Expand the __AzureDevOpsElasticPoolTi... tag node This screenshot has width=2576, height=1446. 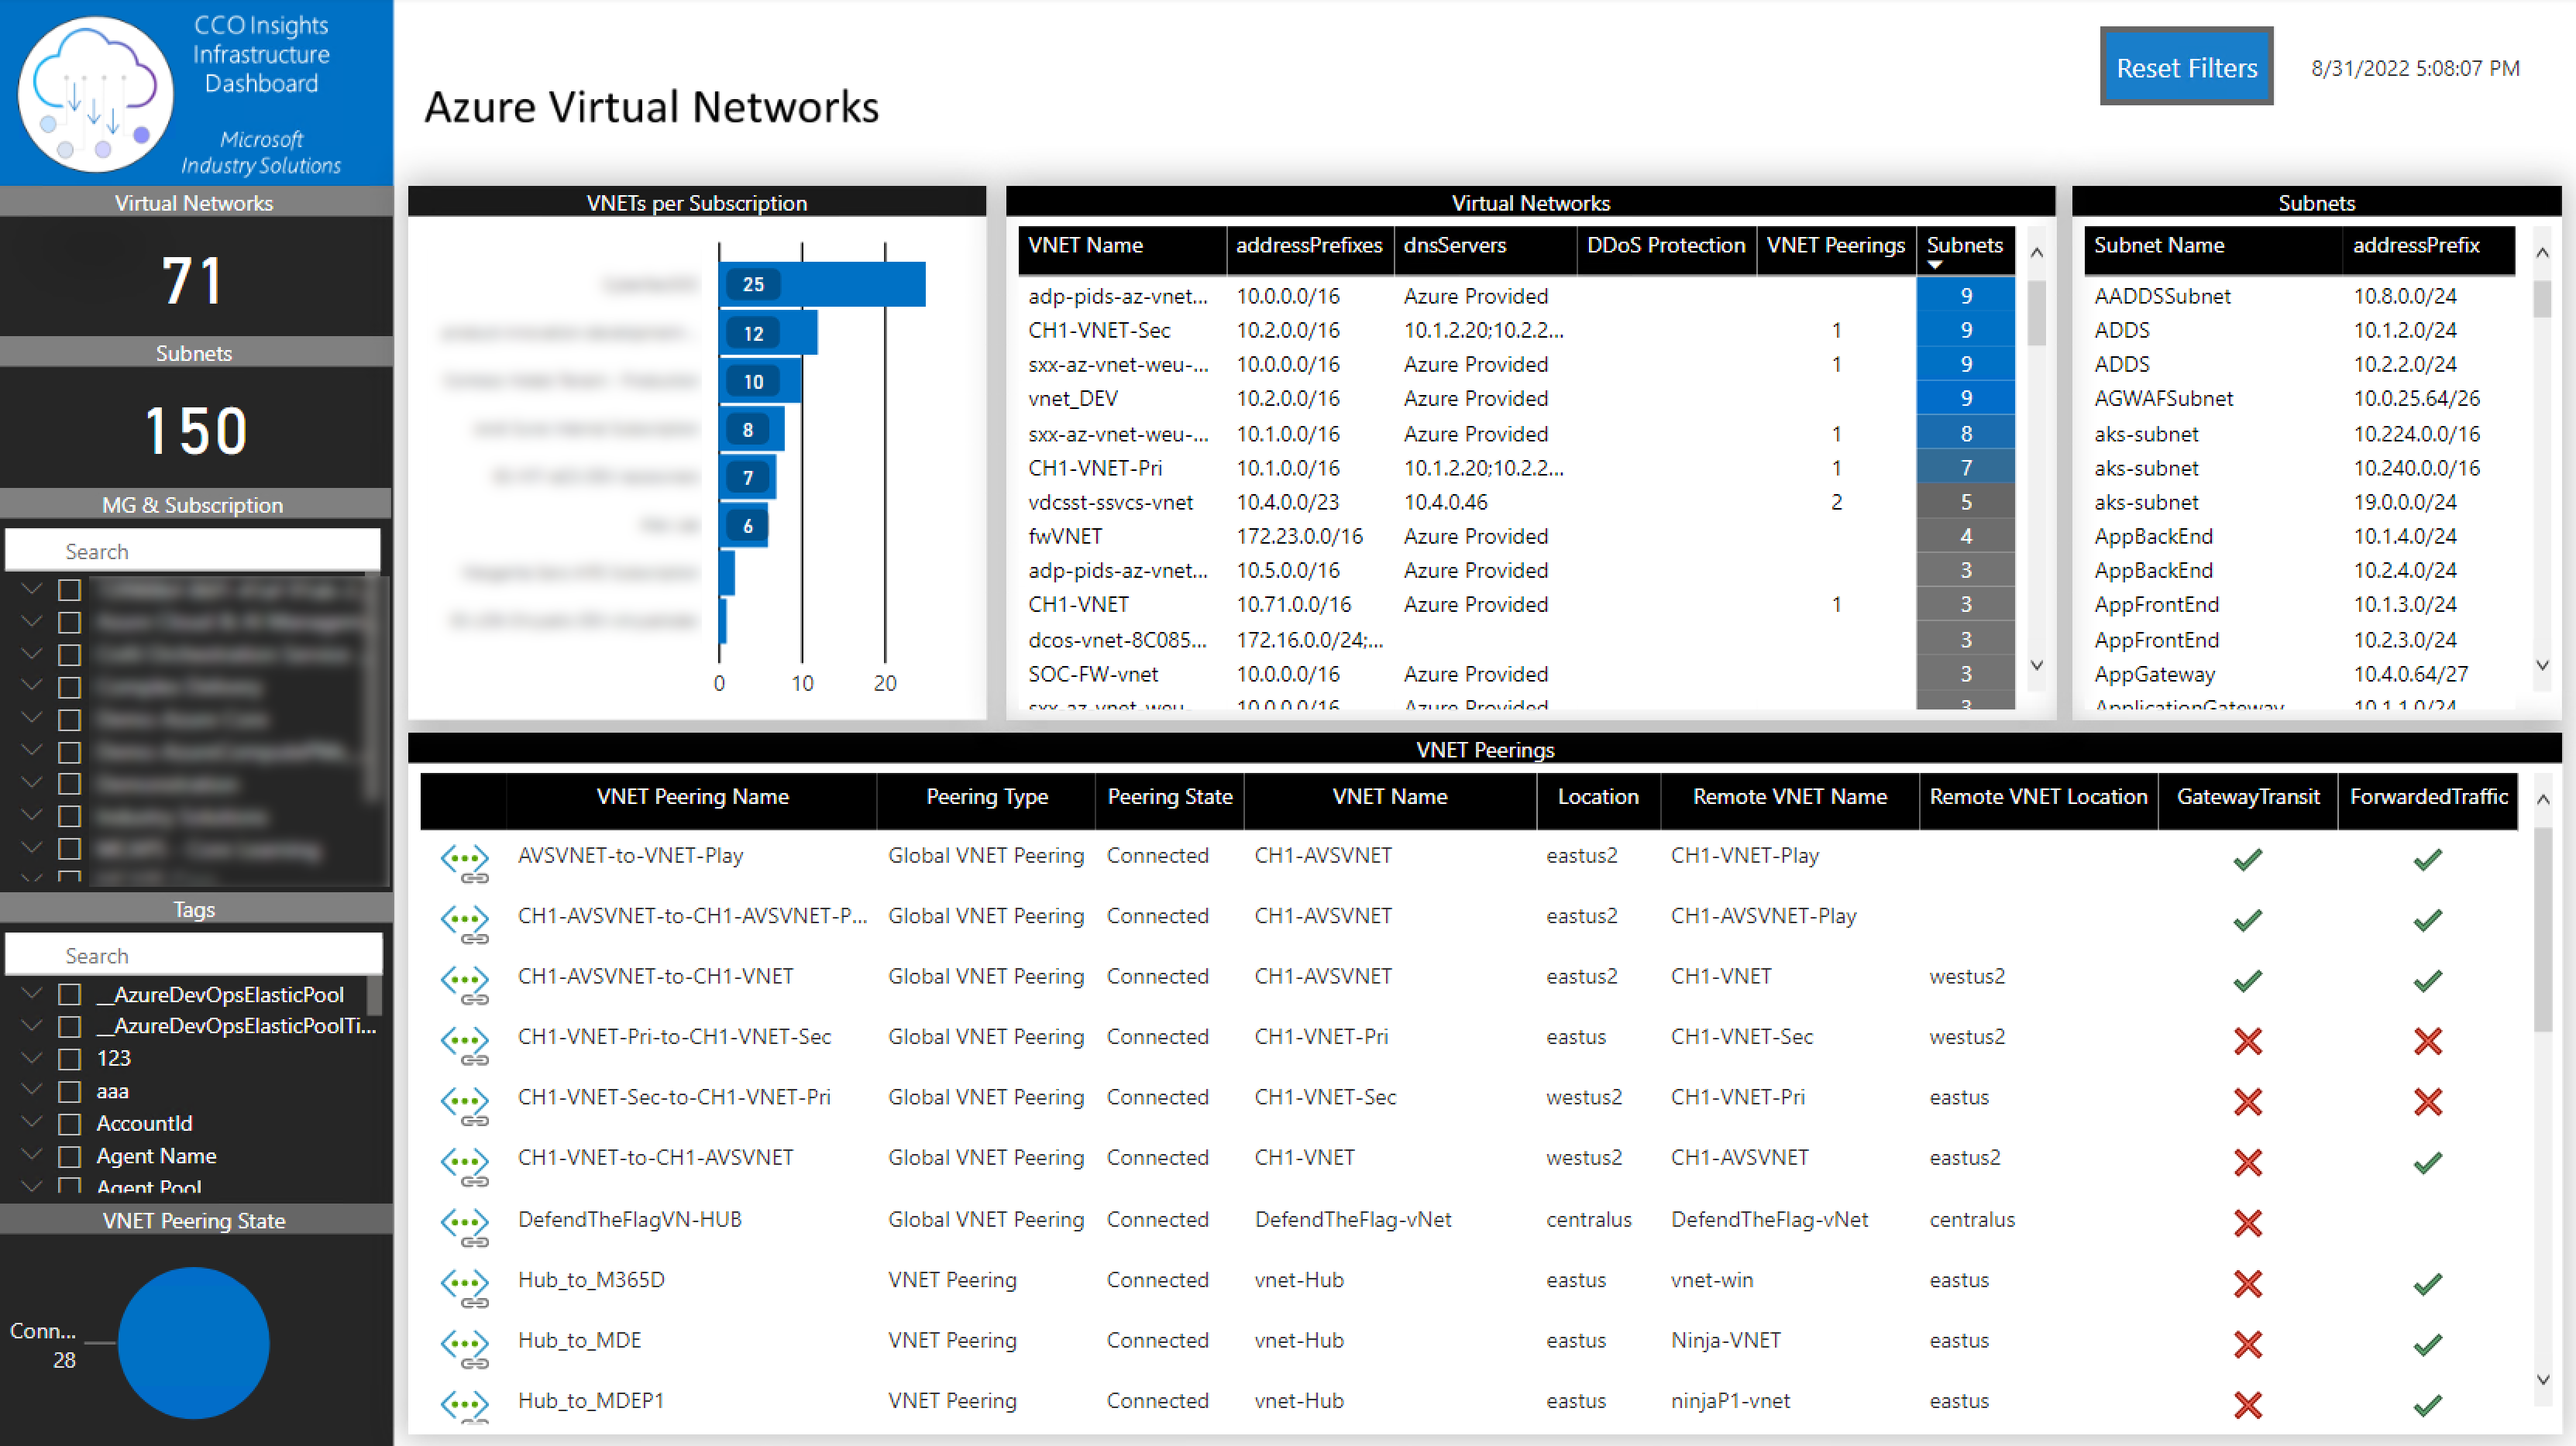pyautogui.click(x=32, y=1025)
